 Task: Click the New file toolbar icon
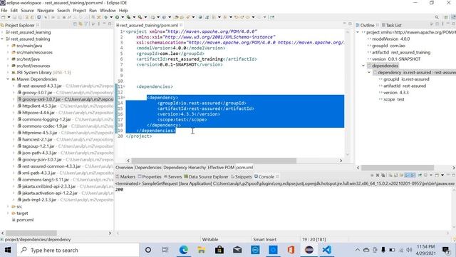[x=4, y=17]
